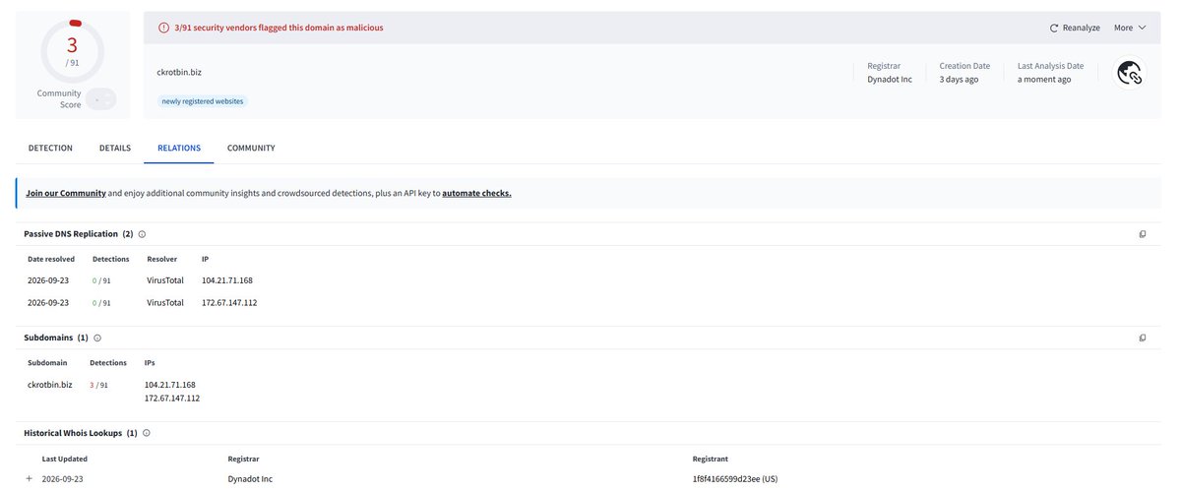Click ckrotbin.biz domain name in header
The width and height of the screenshot is (1181, 492).
point(179,72)
